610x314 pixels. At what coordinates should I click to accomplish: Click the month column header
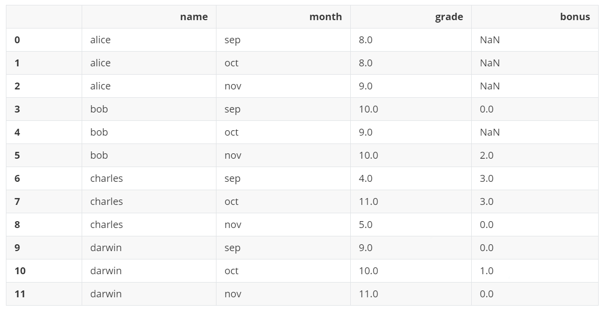pyautogui.click(x=325, y=17)
